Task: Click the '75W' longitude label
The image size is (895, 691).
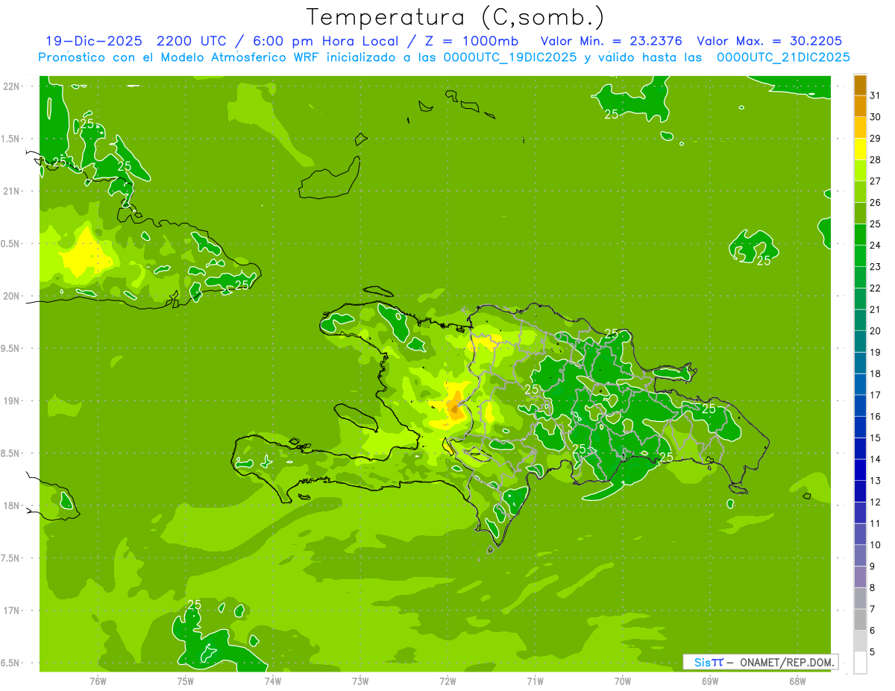Action: pyautogui.click(x=185, y=681)
